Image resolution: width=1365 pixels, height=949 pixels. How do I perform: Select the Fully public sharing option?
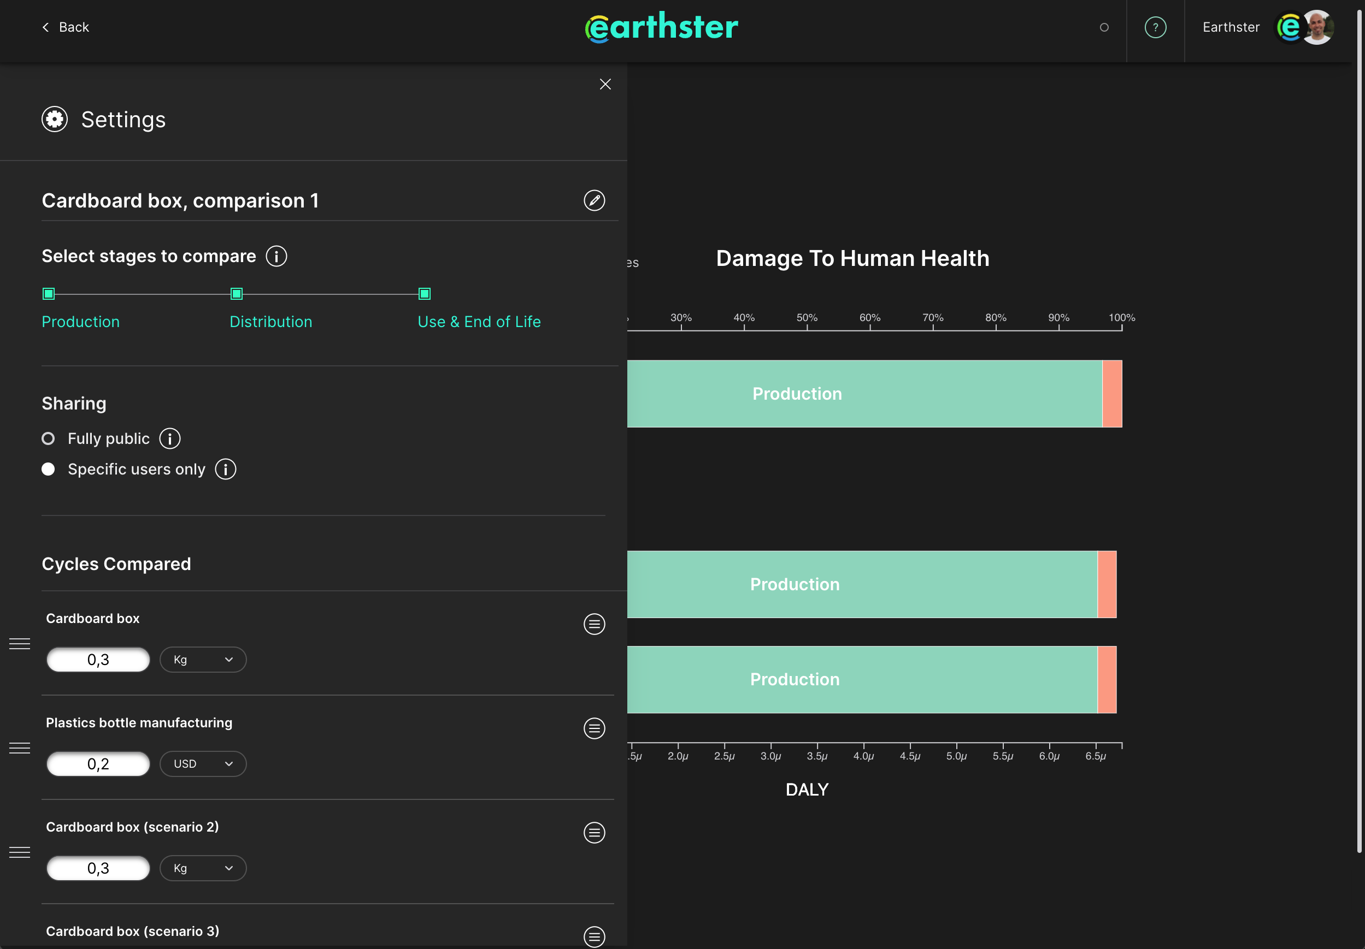pos(48,438)
